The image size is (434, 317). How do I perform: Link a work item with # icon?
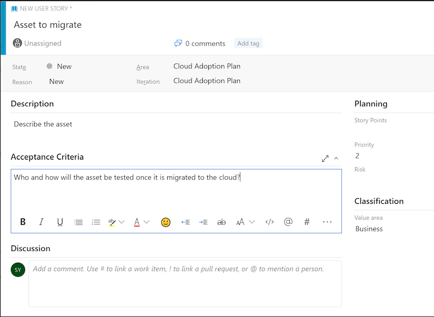[x=307, y=222]
